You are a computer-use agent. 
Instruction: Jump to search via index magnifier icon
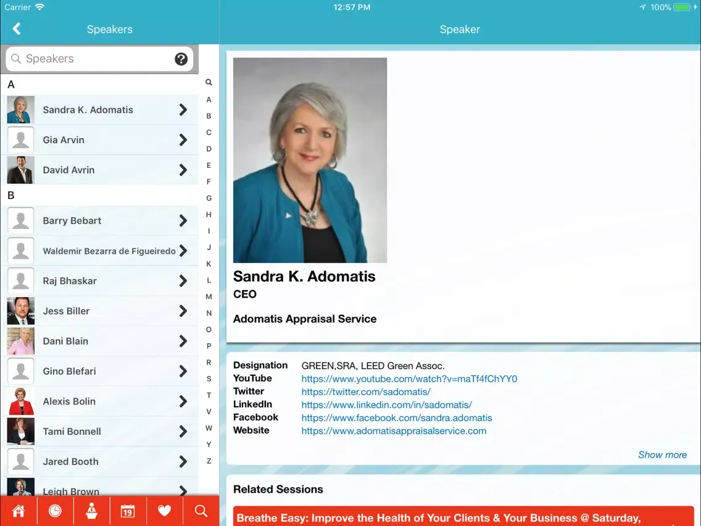(x=209, y=82)
